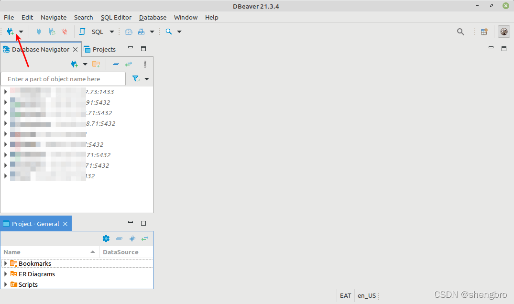514x304 pixels.
Task: Expand the ER Diagrams folder
Action: [x=5, y=274]
